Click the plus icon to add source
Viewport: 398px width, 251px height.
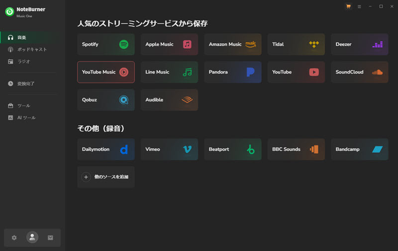pos(86,177)
